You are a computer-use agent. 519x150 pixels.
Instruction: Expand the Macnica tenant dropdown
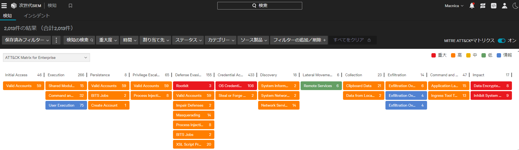pyautogui.click(x=454, y=6)
